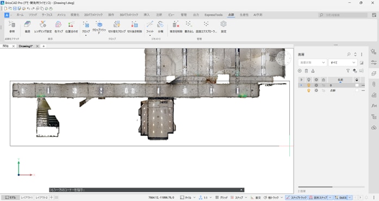Click the Remove Crop (切り抜き削除) tool
Screen dimensions: 379x201
134,27
